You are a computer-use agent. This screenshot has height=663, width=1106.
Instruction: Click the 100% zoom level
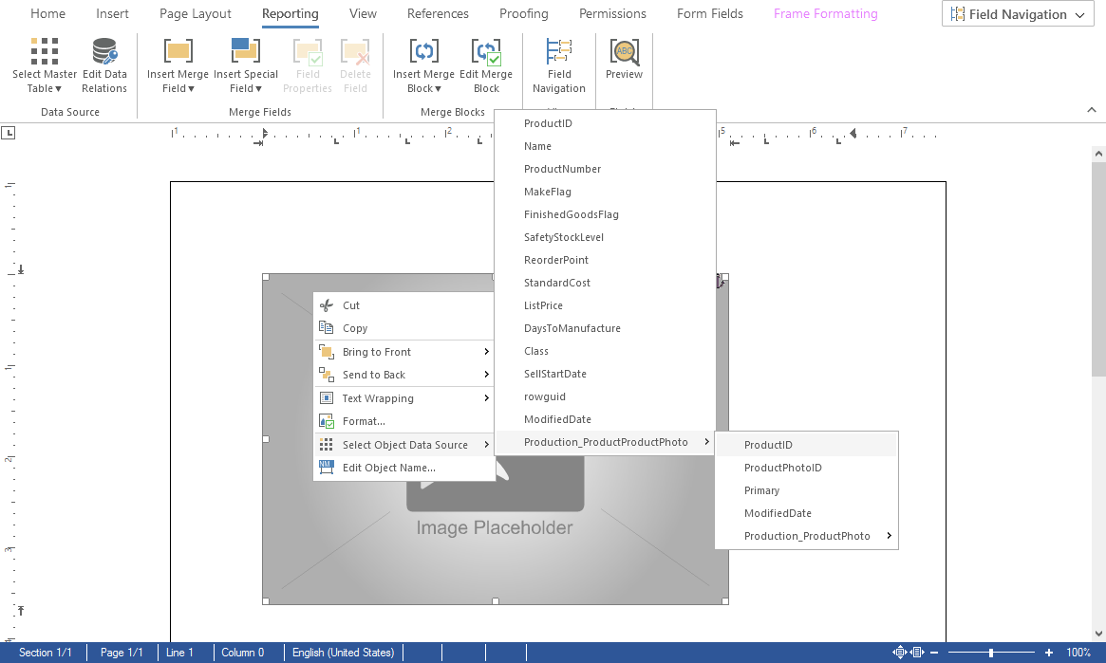click(1078, 653)
